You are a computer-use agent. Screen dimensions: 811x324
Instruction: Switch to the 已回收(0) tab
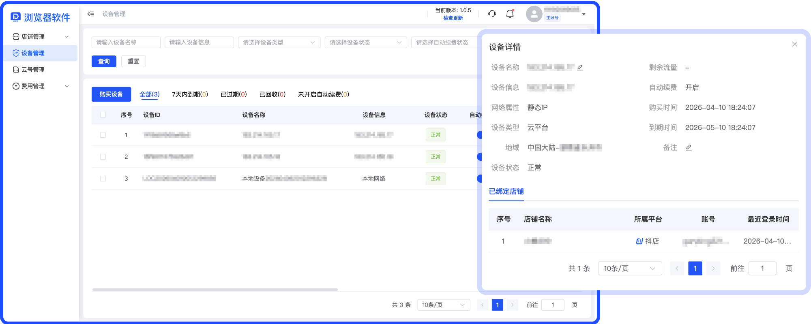272,94
